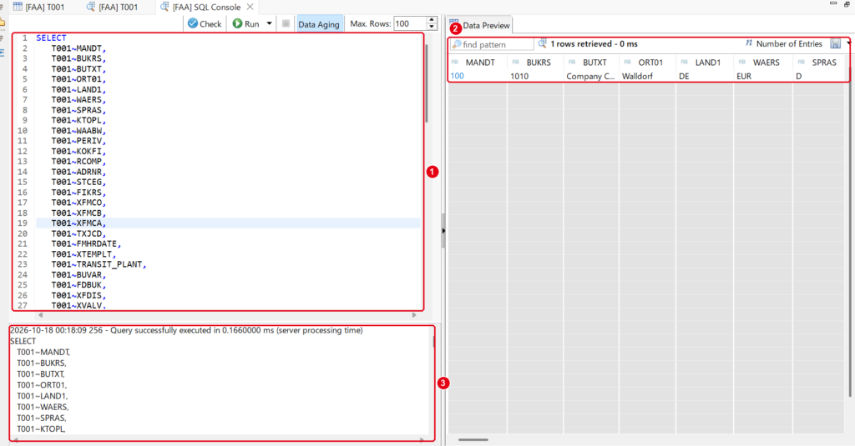Click editor line T001~PERIV
This screenshot has height=446, width=855.
point(78,141)
